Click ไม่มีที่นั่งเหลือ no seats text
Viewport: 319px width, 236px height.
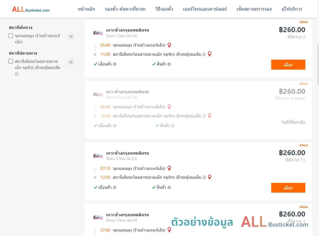pyautogui.click(x=293, y=122)
